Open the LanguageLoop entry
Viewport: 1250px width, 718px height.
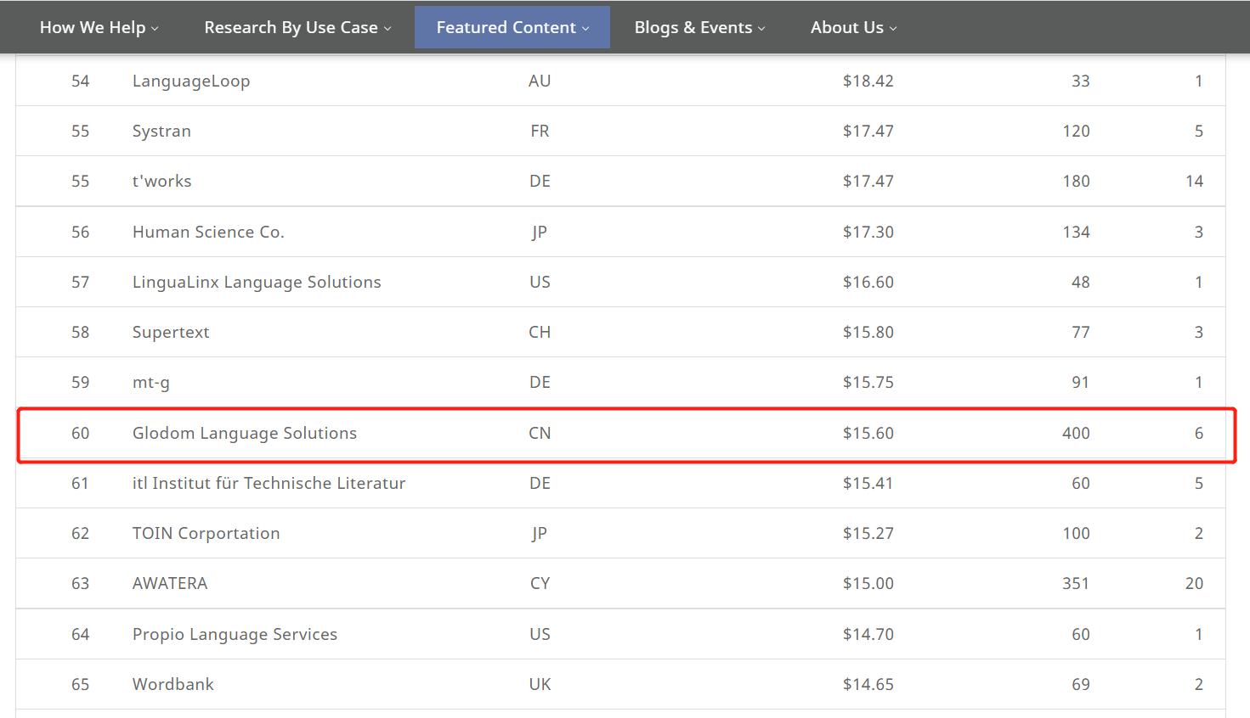point(191,81)
